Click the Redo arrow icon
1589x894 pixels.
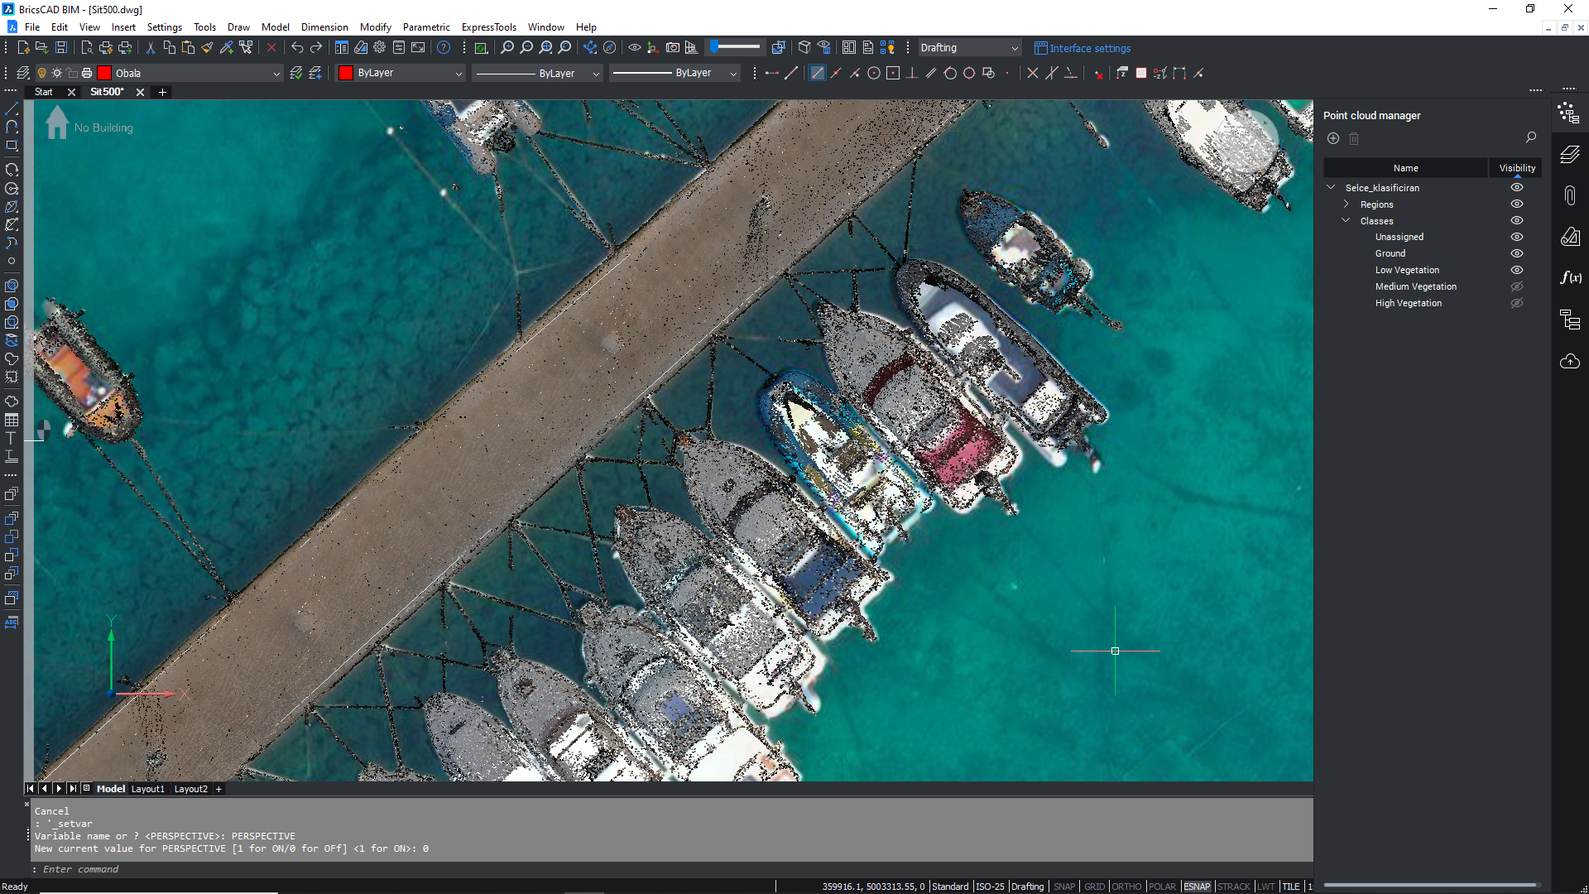click(x=316, y=48)
